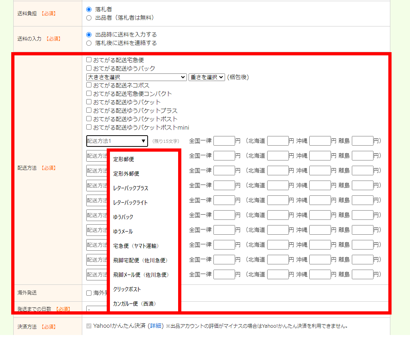The image size is (410, 337).
Task: Choose 落札後に送料を連絡する option
Action: tap(89, 43)
